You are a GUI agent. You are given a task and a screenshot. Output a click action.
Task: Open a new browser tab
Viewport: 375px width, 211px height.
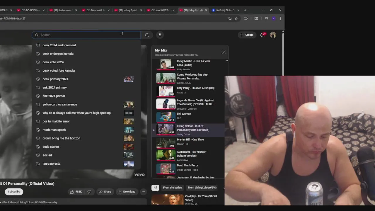click(x=245, y=10)
